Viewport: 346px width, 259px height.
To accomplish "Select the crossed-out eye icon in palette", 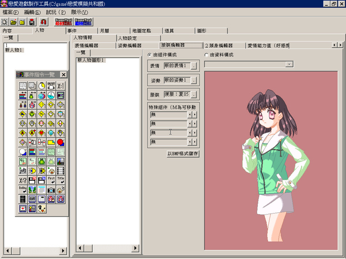I will [x=42, y=171].
